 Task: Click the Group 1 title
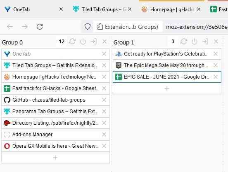(x=123, y=42)
